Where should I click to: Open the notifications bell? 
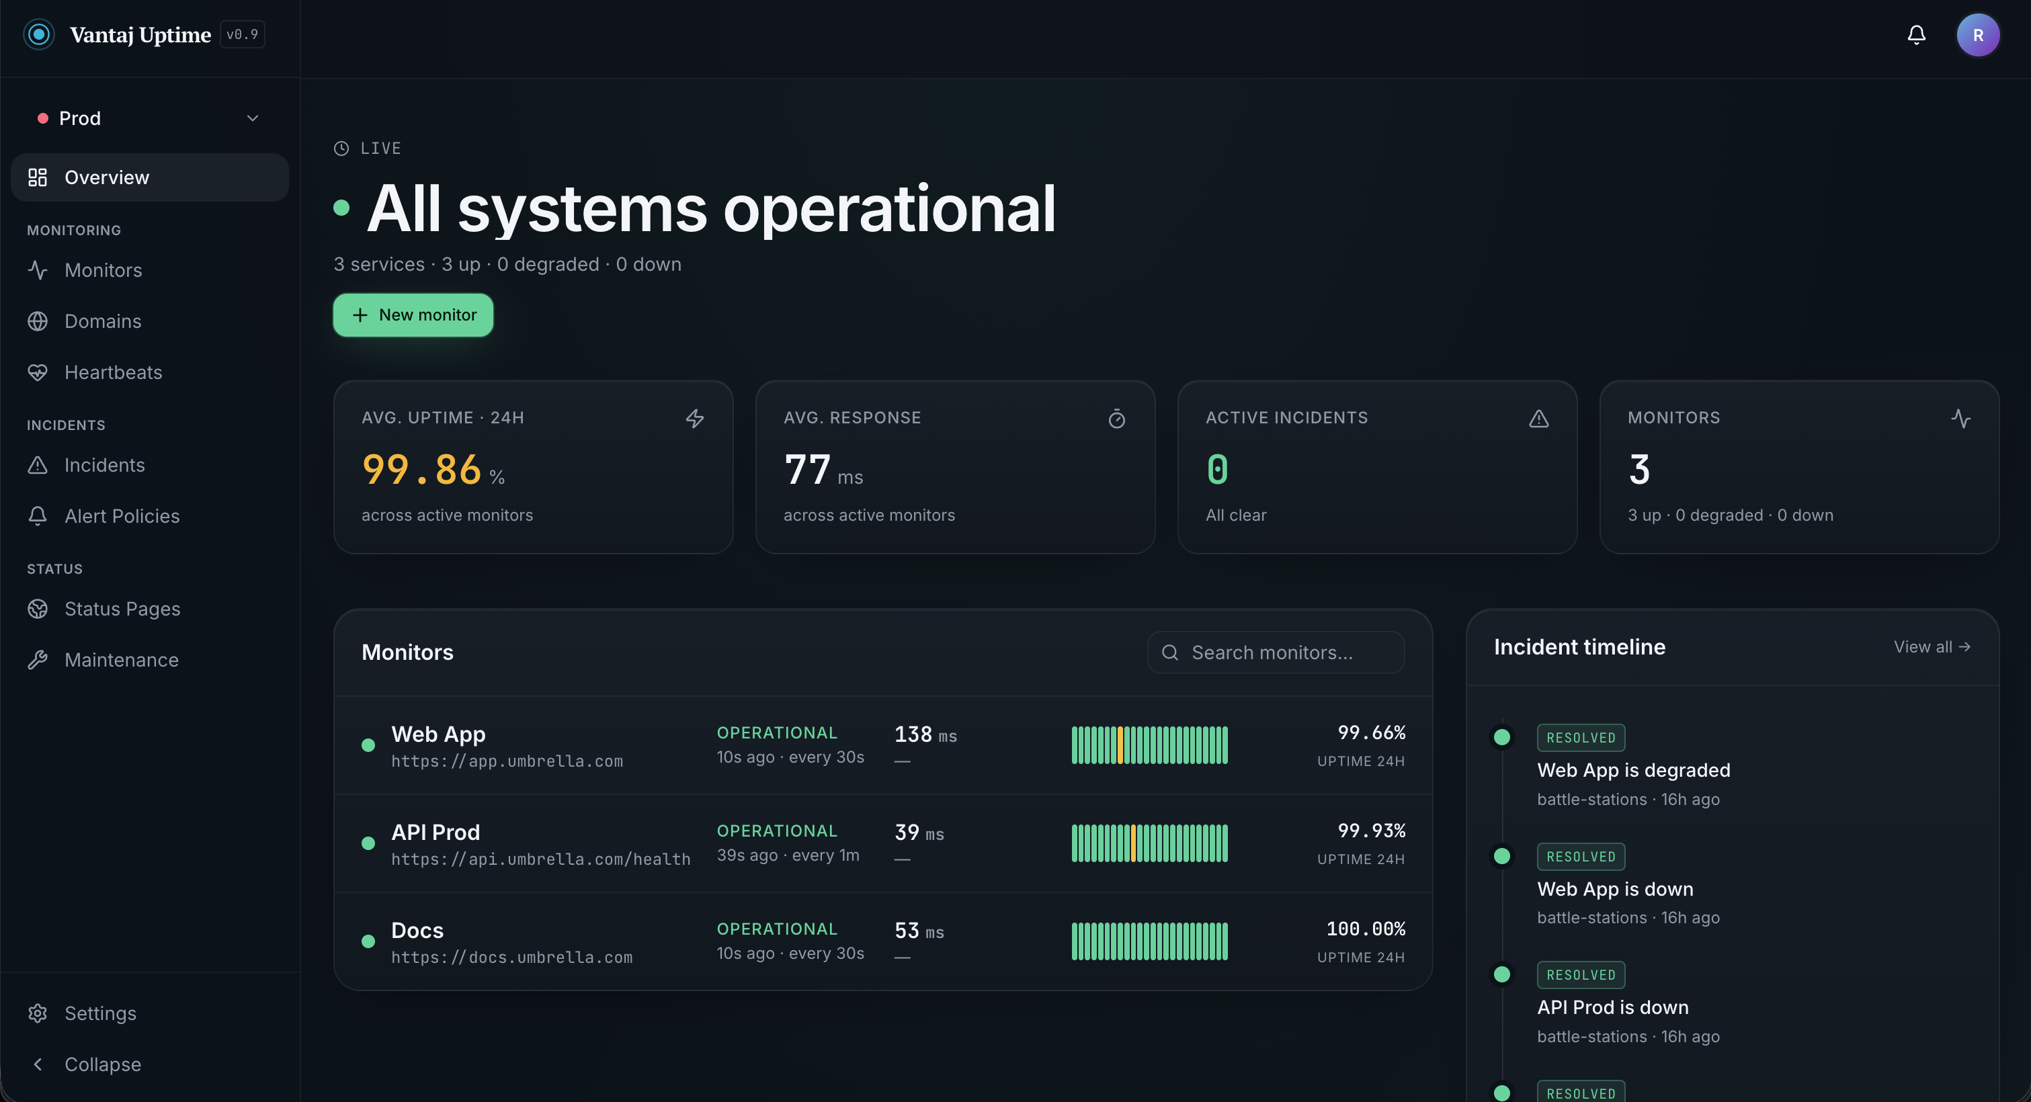1917,35
